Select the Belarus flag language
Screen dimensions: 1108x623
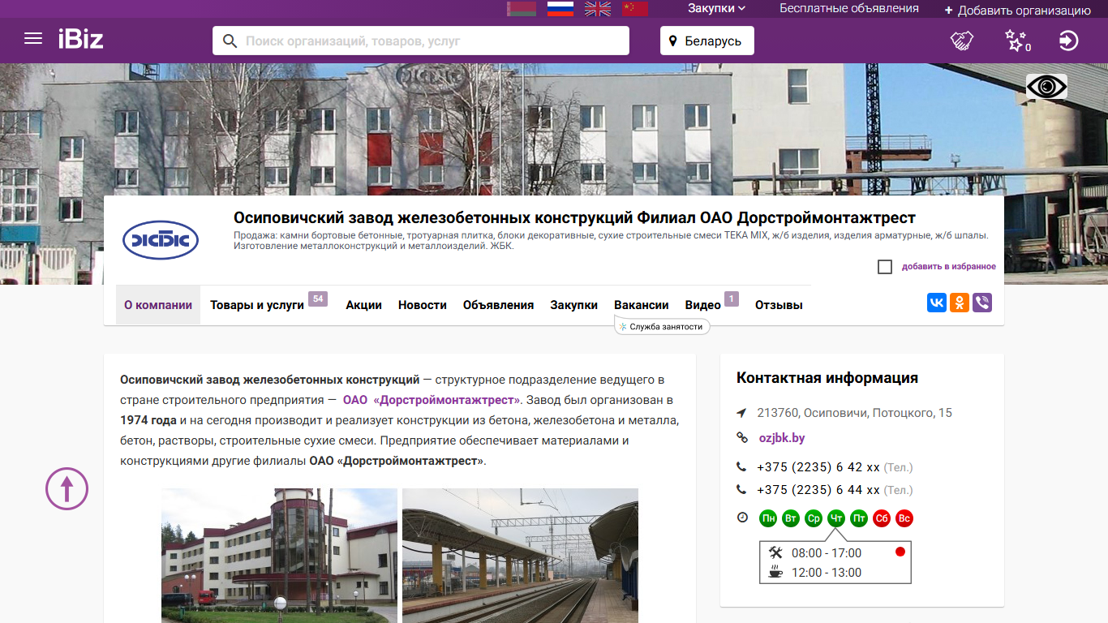click(522, 8)
